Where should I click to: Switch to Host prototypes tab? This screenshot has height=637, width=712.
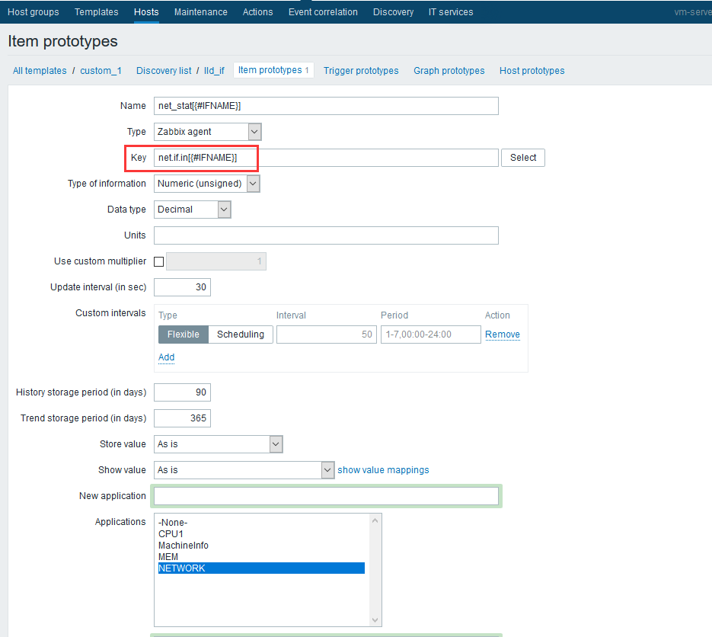click(532, 70)
